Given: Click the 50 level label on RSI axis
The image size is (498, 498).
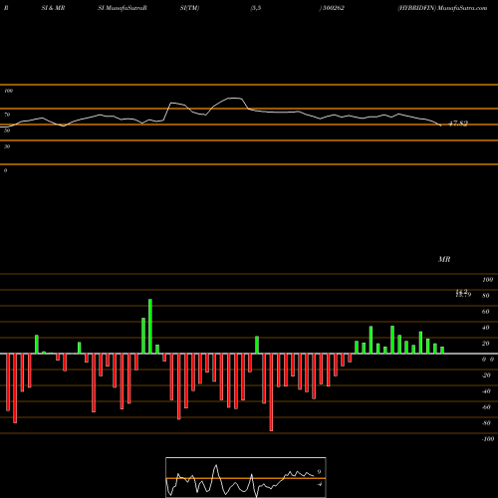Looking at the screenshot, I should click(x=7, y=130).
